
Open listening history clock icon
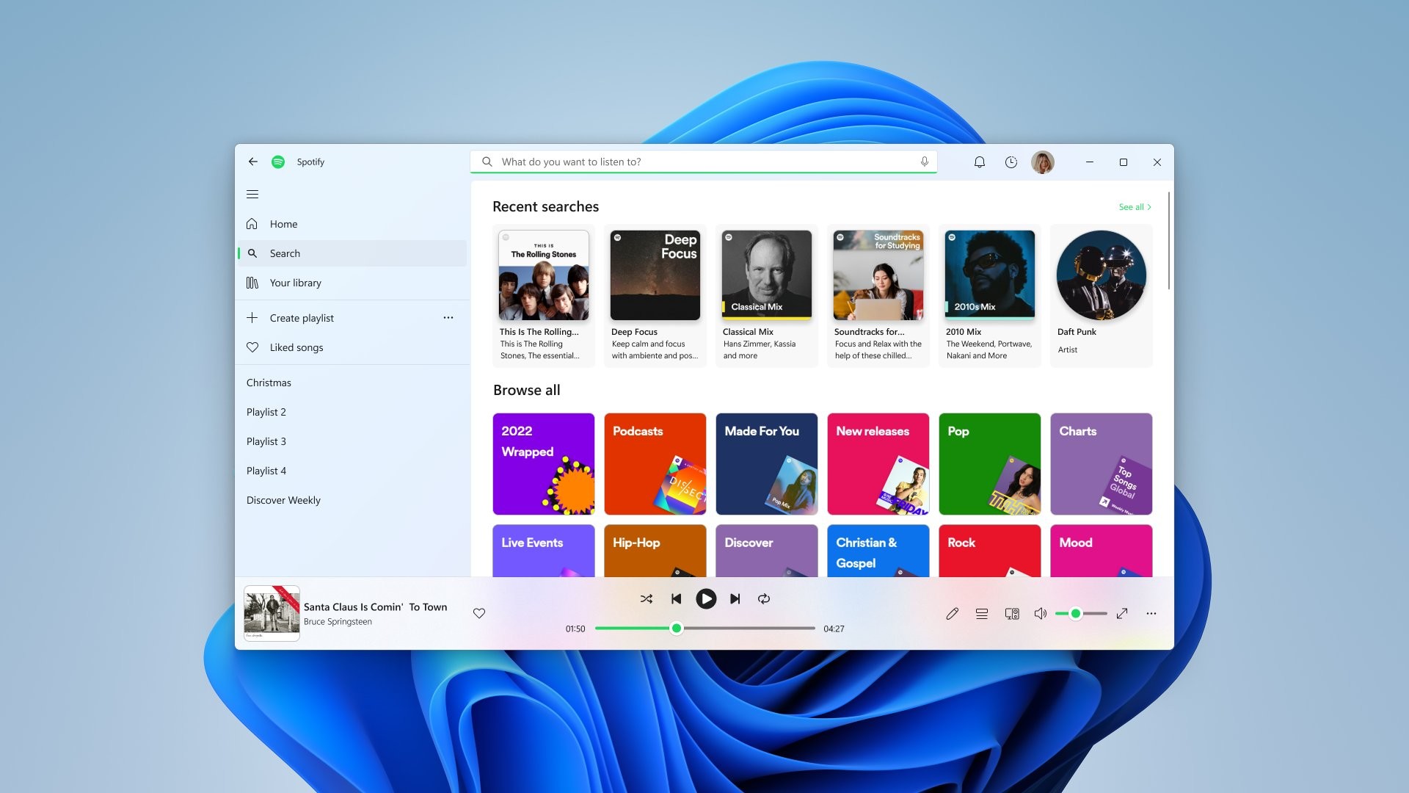[x=1011, y=162]
